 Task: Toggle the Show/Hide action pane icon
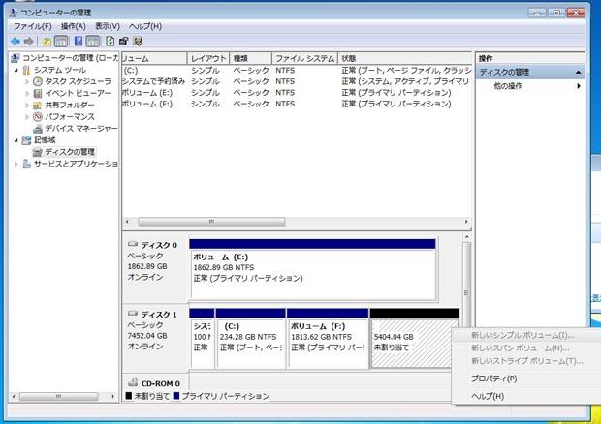93,42
